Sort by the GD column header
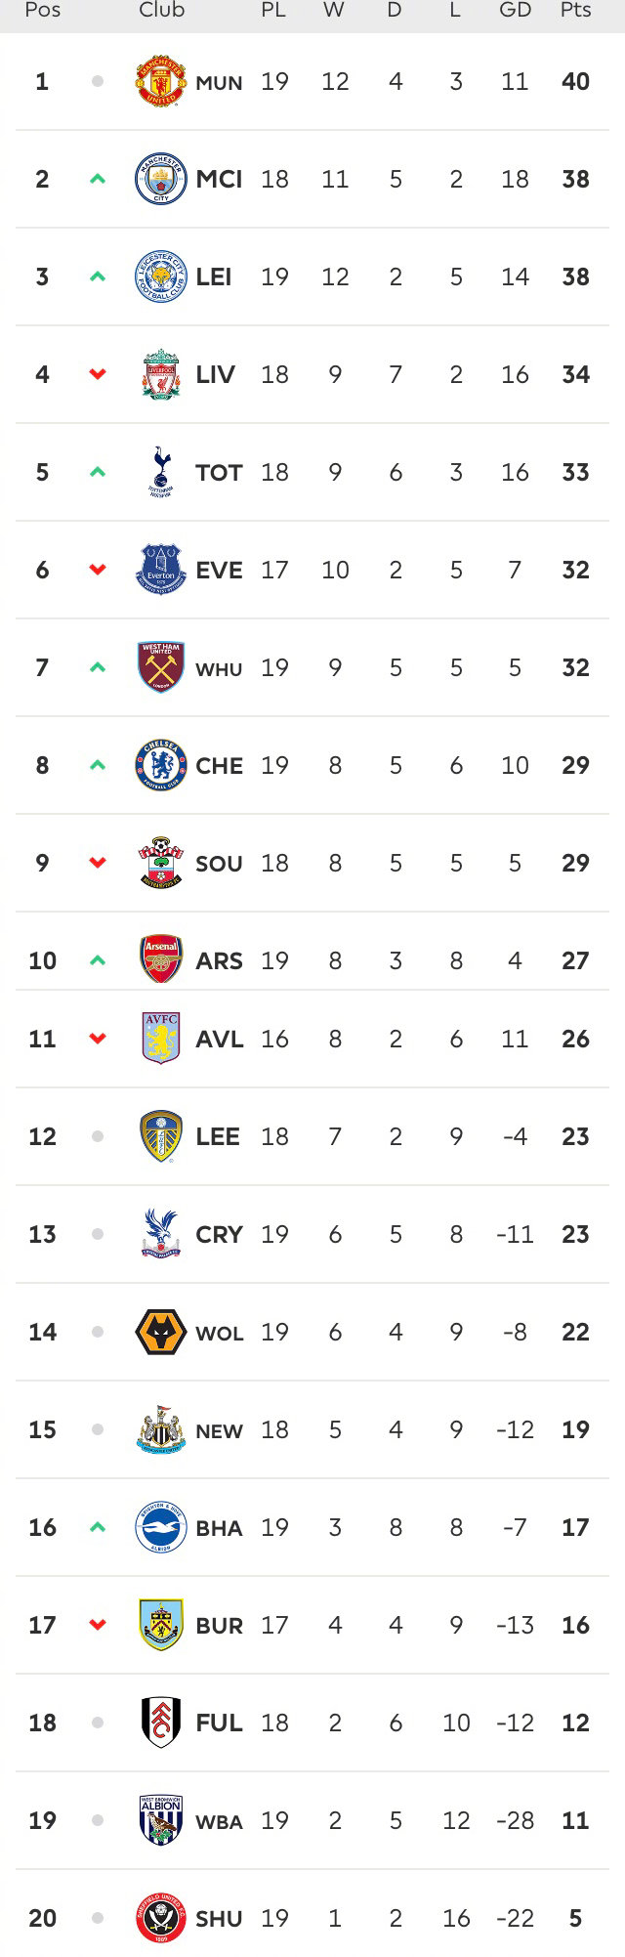Image resolution: width=625 pixels, height=1957 pixels. coord(515,10)
